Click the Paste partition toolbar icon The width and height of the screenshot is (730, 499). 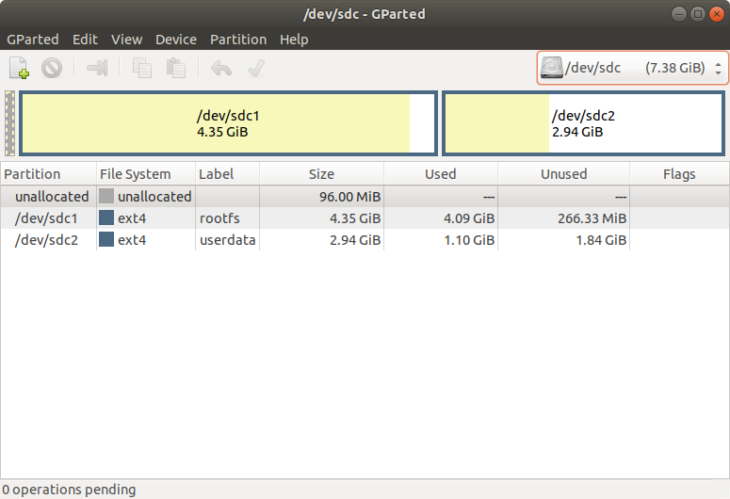pyautogui.click(x=175, y=68)
